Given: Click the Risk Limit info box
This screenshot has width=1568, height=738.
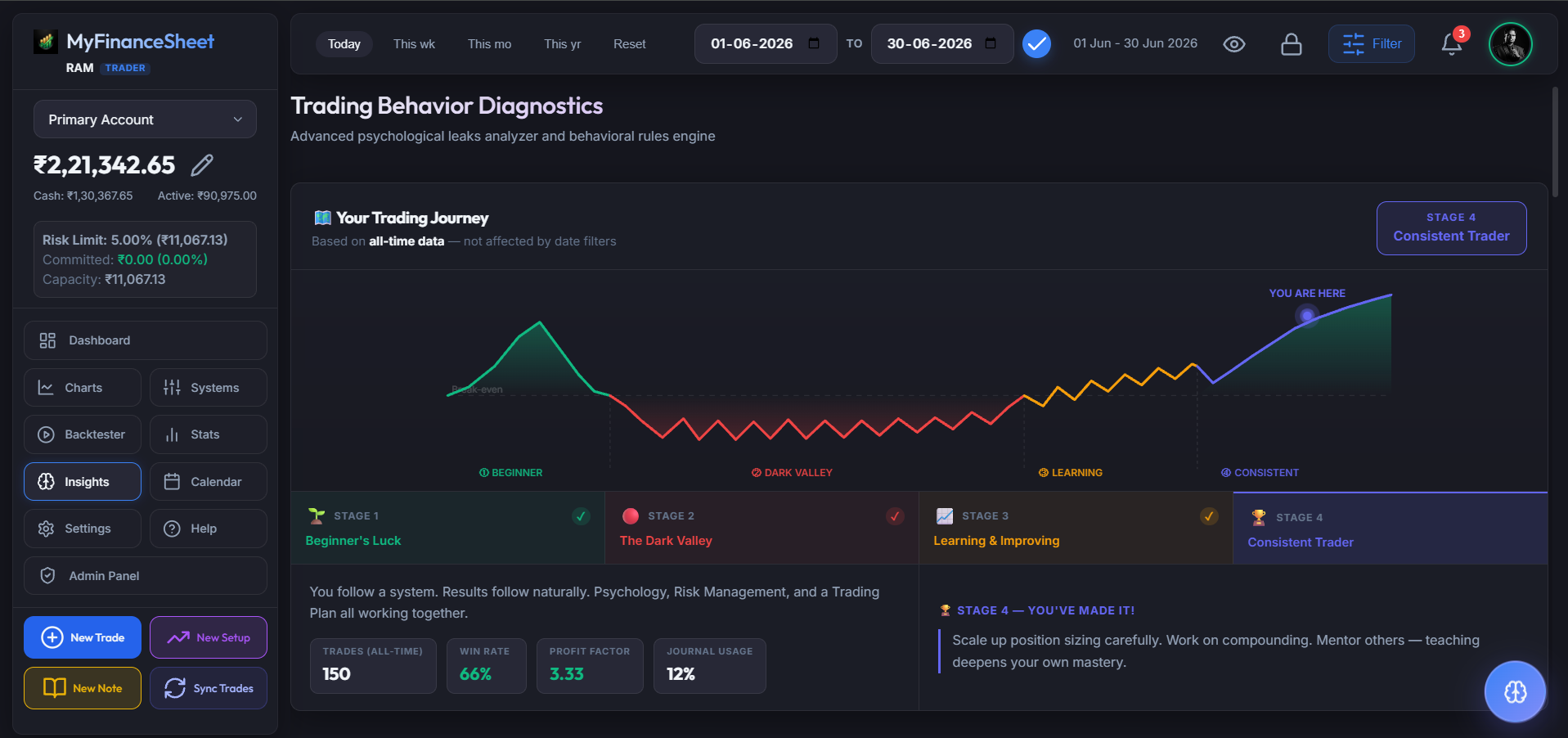Looking at the screenshot, I should click(145, 259).
